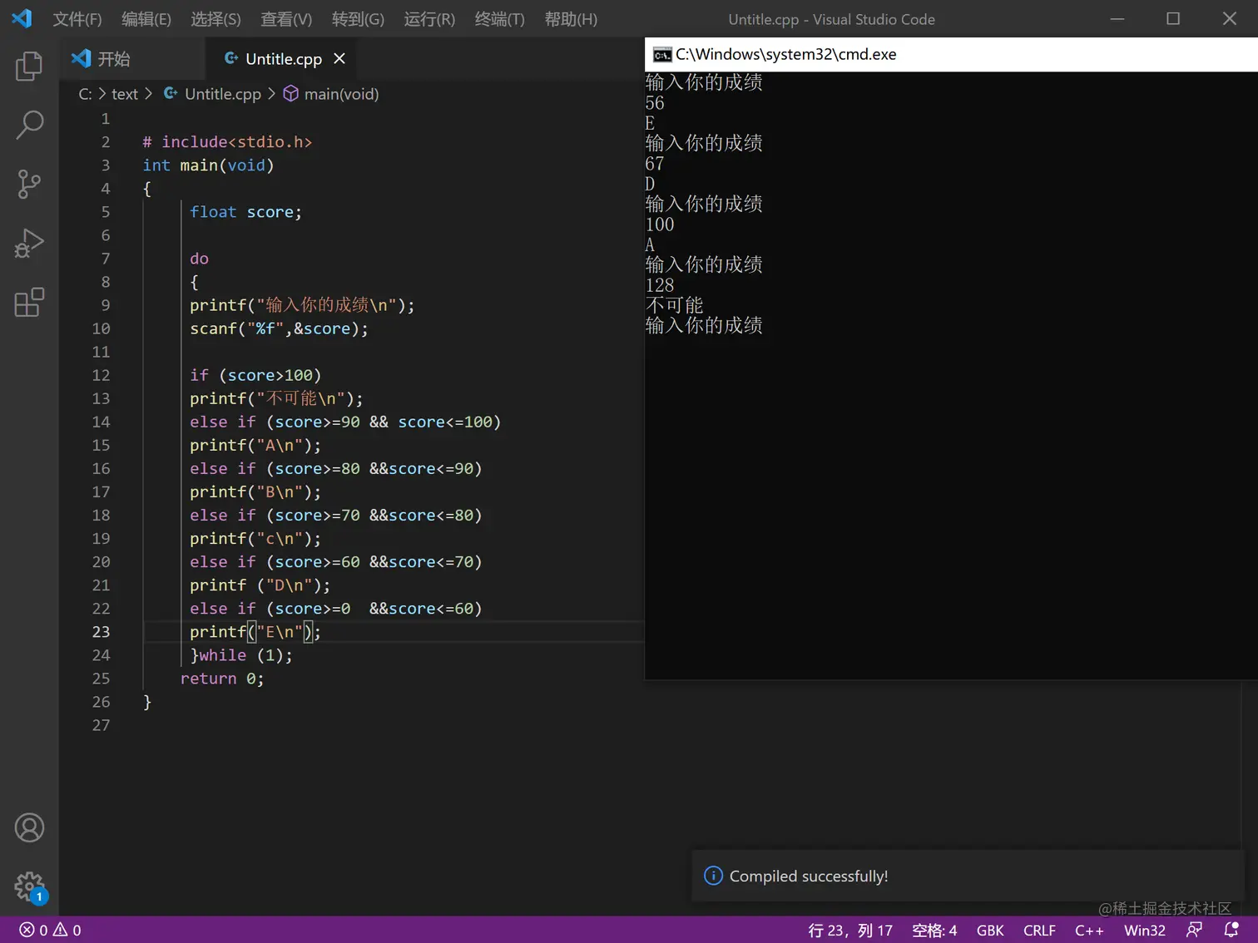Open the 编辑(E) menu

pyautogui.click(x=146, y=19)
